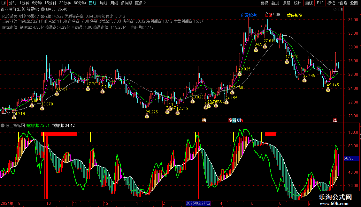Expand main chart indicator dropdown beside 百亚股份
Image resolution: width=361 pixels, height=207 pixels.
tap(43, 10)
